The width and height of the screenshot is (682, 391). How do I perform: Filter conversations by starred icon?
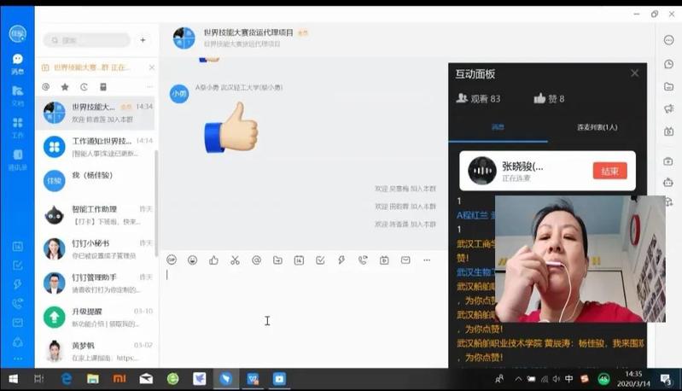tap(65, 87)
